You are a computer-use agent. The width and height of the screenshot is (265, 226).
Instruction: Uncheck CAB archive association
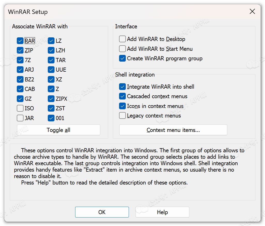click(x=20, y=89)
